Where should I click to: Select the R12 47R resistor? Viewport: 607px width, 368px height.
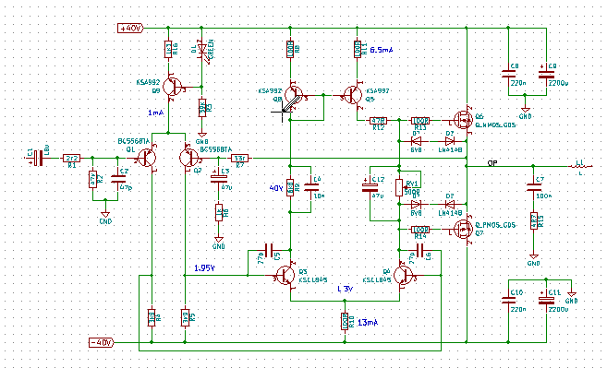coord(378,121)
